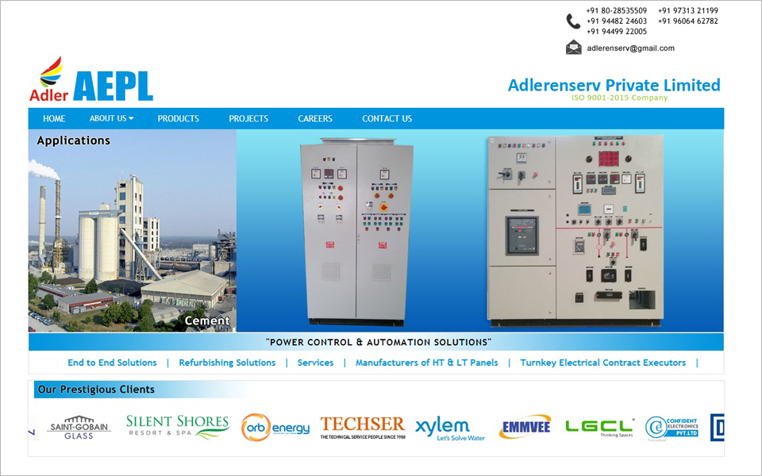Select the LGCL Thinking Spaces logo
The image size is (762, 476).
coord(600,428)
